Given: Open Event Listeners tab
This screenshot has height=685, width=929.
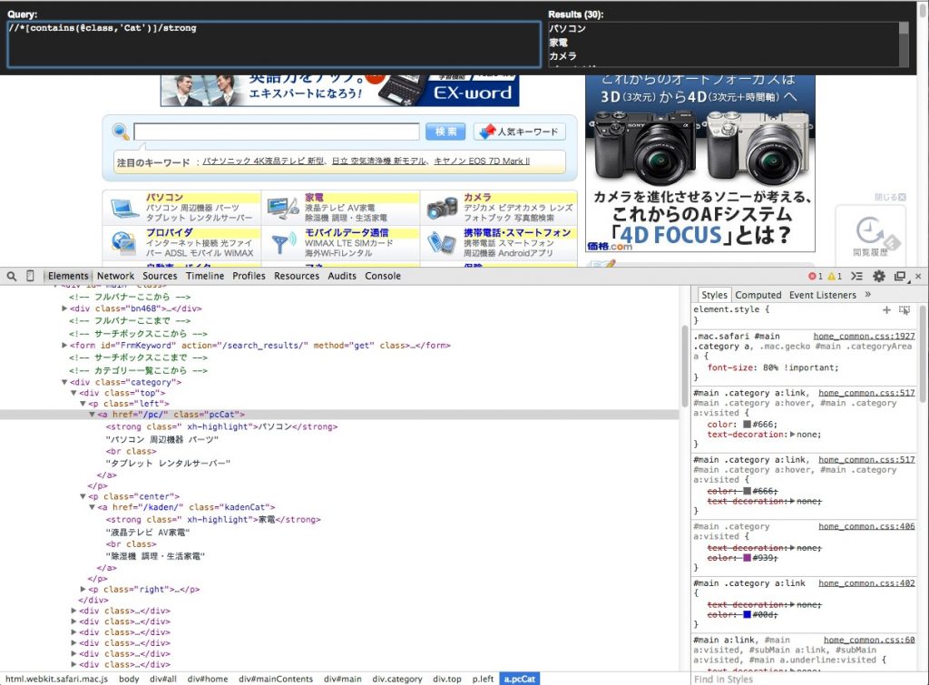Looking at the screenshot, I should tap(822, 295).
